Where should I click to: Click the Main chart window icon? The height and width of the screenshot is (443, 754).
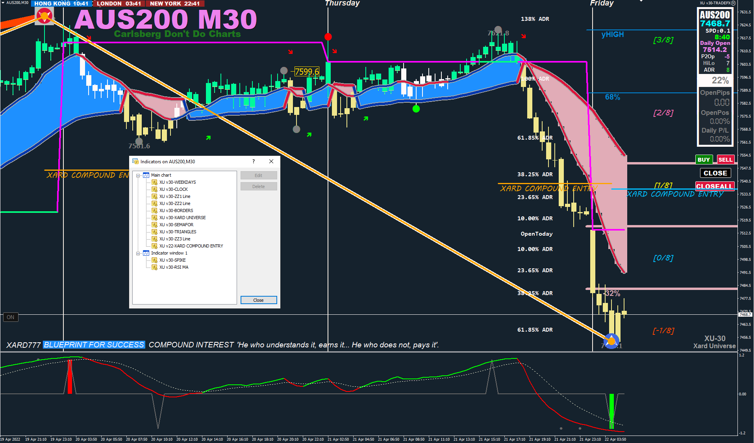(x=146, y=175)
